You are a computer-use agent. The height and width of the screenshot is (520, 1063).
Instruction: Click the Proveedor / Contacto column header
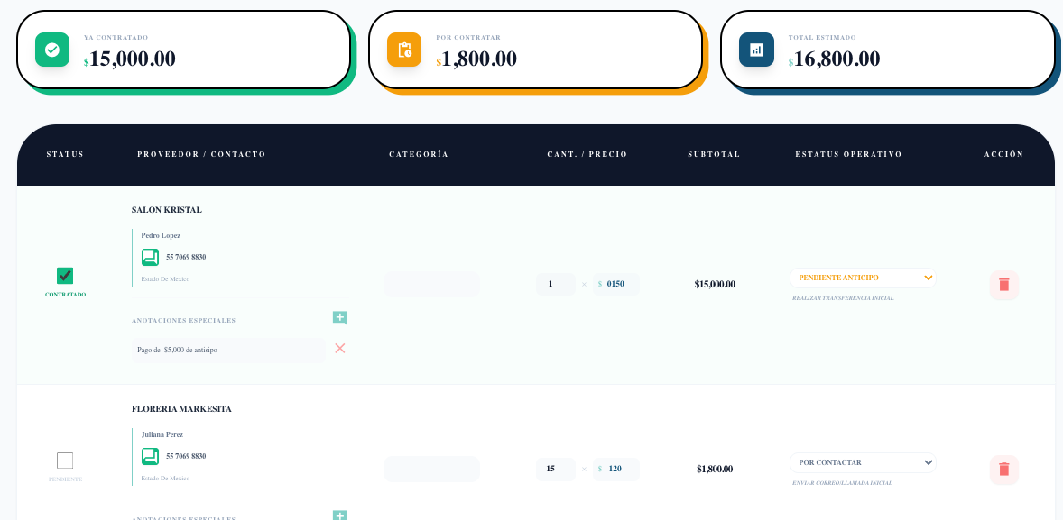click(200, 154)
